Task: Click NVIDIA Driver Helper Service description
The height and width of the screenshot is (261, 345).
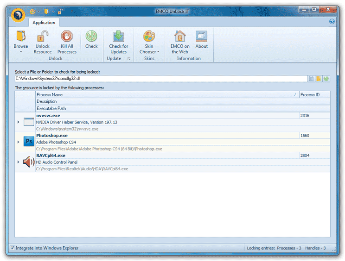Action: (x=77, y=122)
